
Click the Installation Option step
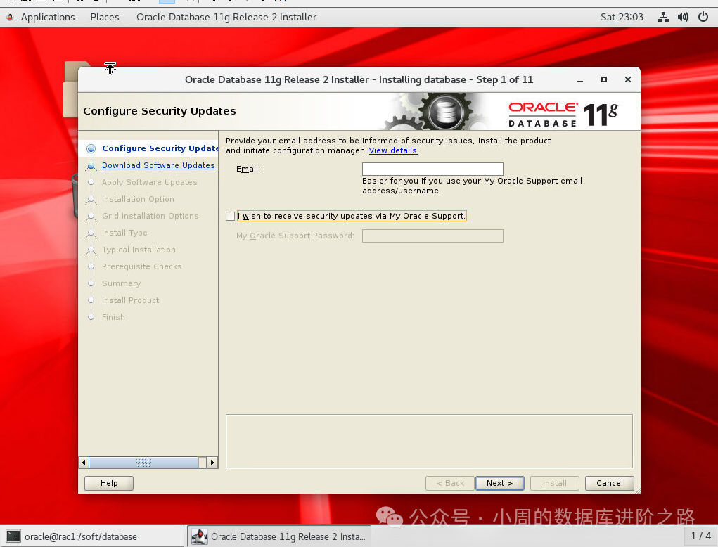coord(138,199)
